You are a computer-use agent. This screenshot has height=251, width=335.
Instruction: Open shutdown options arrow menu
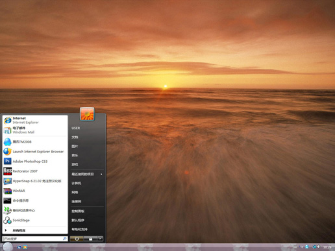click(100, 239)
